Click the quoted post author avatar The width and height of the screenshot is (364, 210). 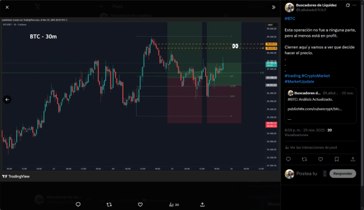pyautogui.click(x=290, y=93)
